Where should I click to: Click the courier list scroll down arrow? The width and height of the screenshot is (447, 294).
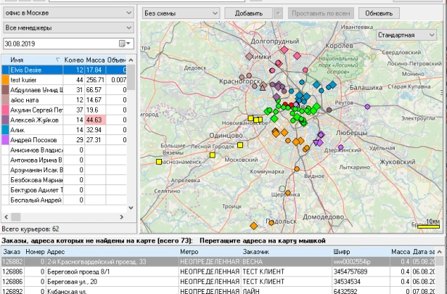coord(131,208)
